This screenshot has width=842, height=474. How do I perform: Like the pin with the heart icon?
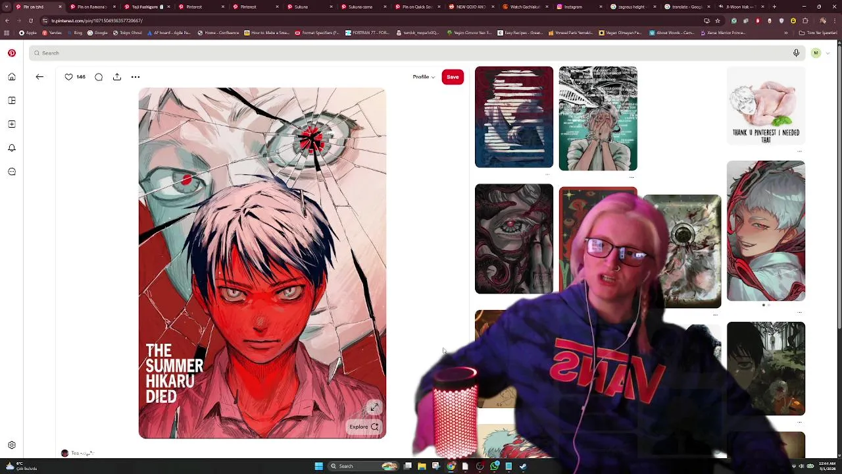click(68, 77)
